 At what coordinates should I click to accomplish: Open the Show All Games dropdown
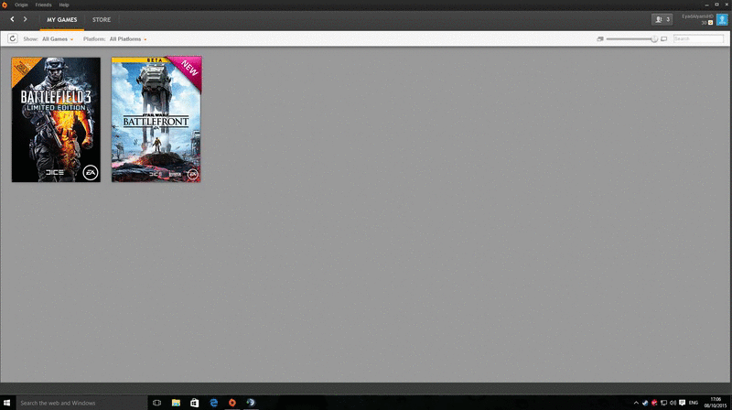click(x=58, y=39)
